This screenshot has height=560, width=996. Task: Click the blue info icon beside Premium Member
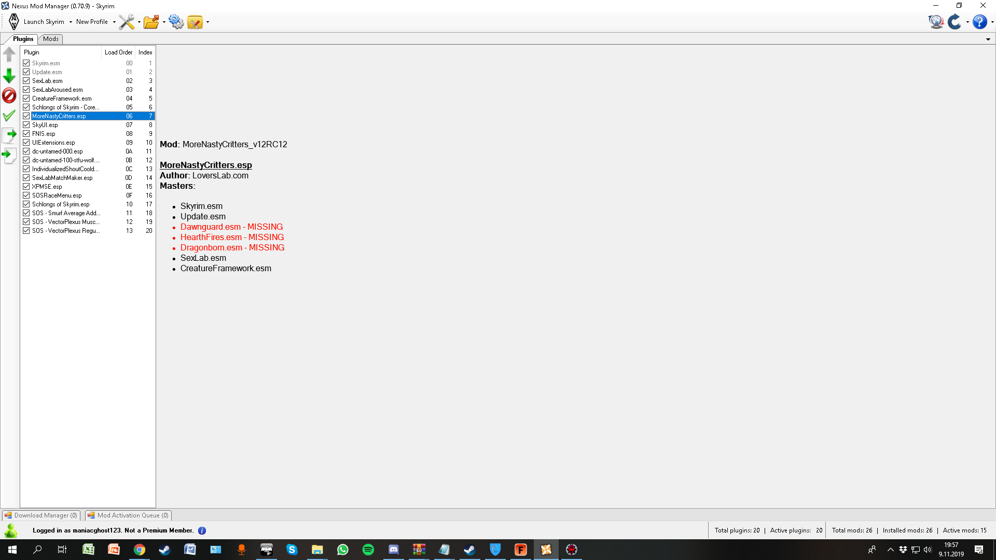(x=202, y=530)
